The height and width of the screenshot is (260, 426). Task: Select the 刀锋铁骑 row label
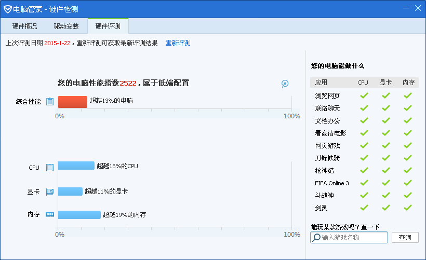point(327,158)
